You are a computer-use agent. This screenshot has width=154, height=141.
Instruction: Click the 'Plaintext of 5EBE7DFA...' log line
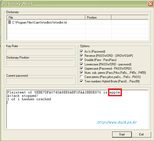point(64,92)
